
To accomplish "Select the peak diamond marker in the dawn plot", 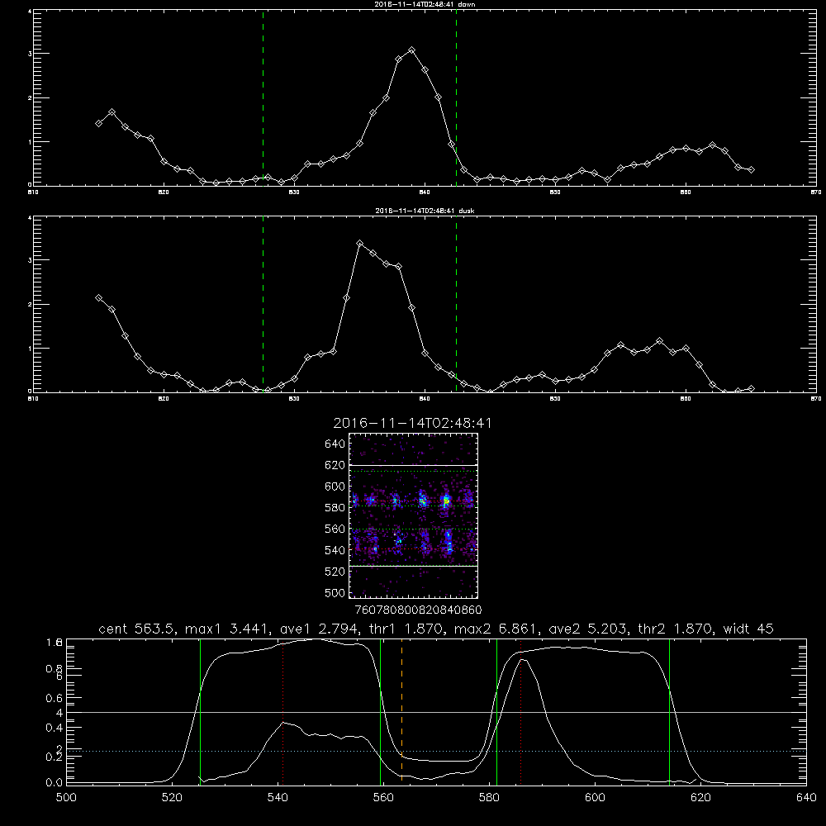I will click(x=412, y=50).
